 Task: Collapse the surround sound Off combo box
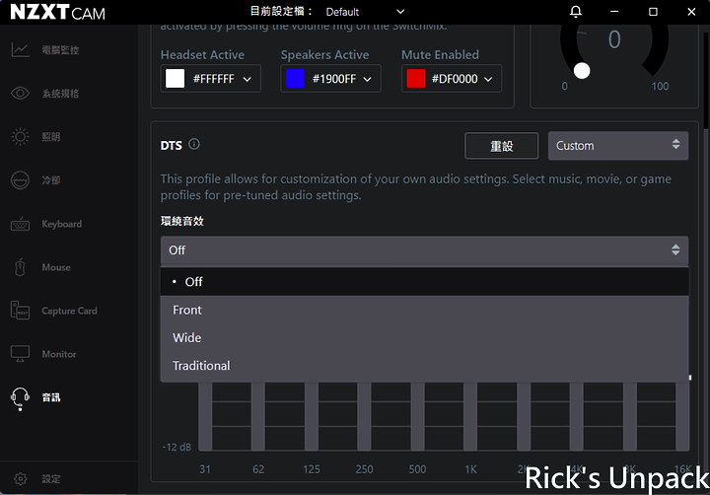(x=425, y=250)
